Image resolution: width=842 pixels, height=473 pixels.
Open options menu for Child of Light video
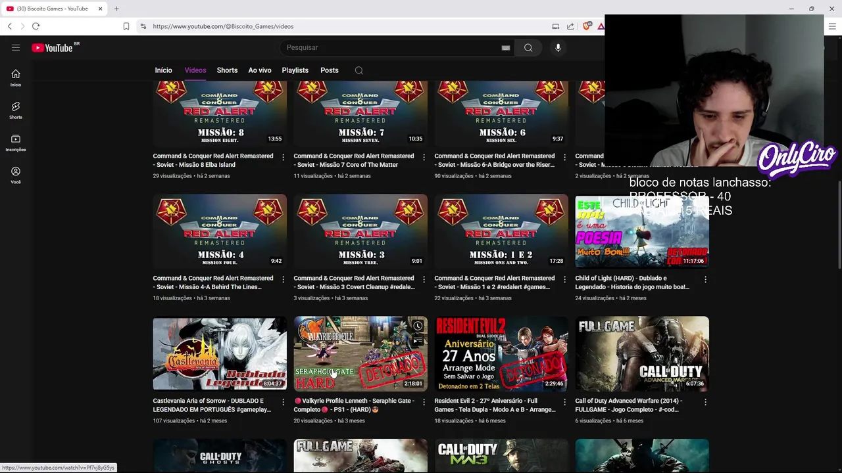[x=705, y=279]
